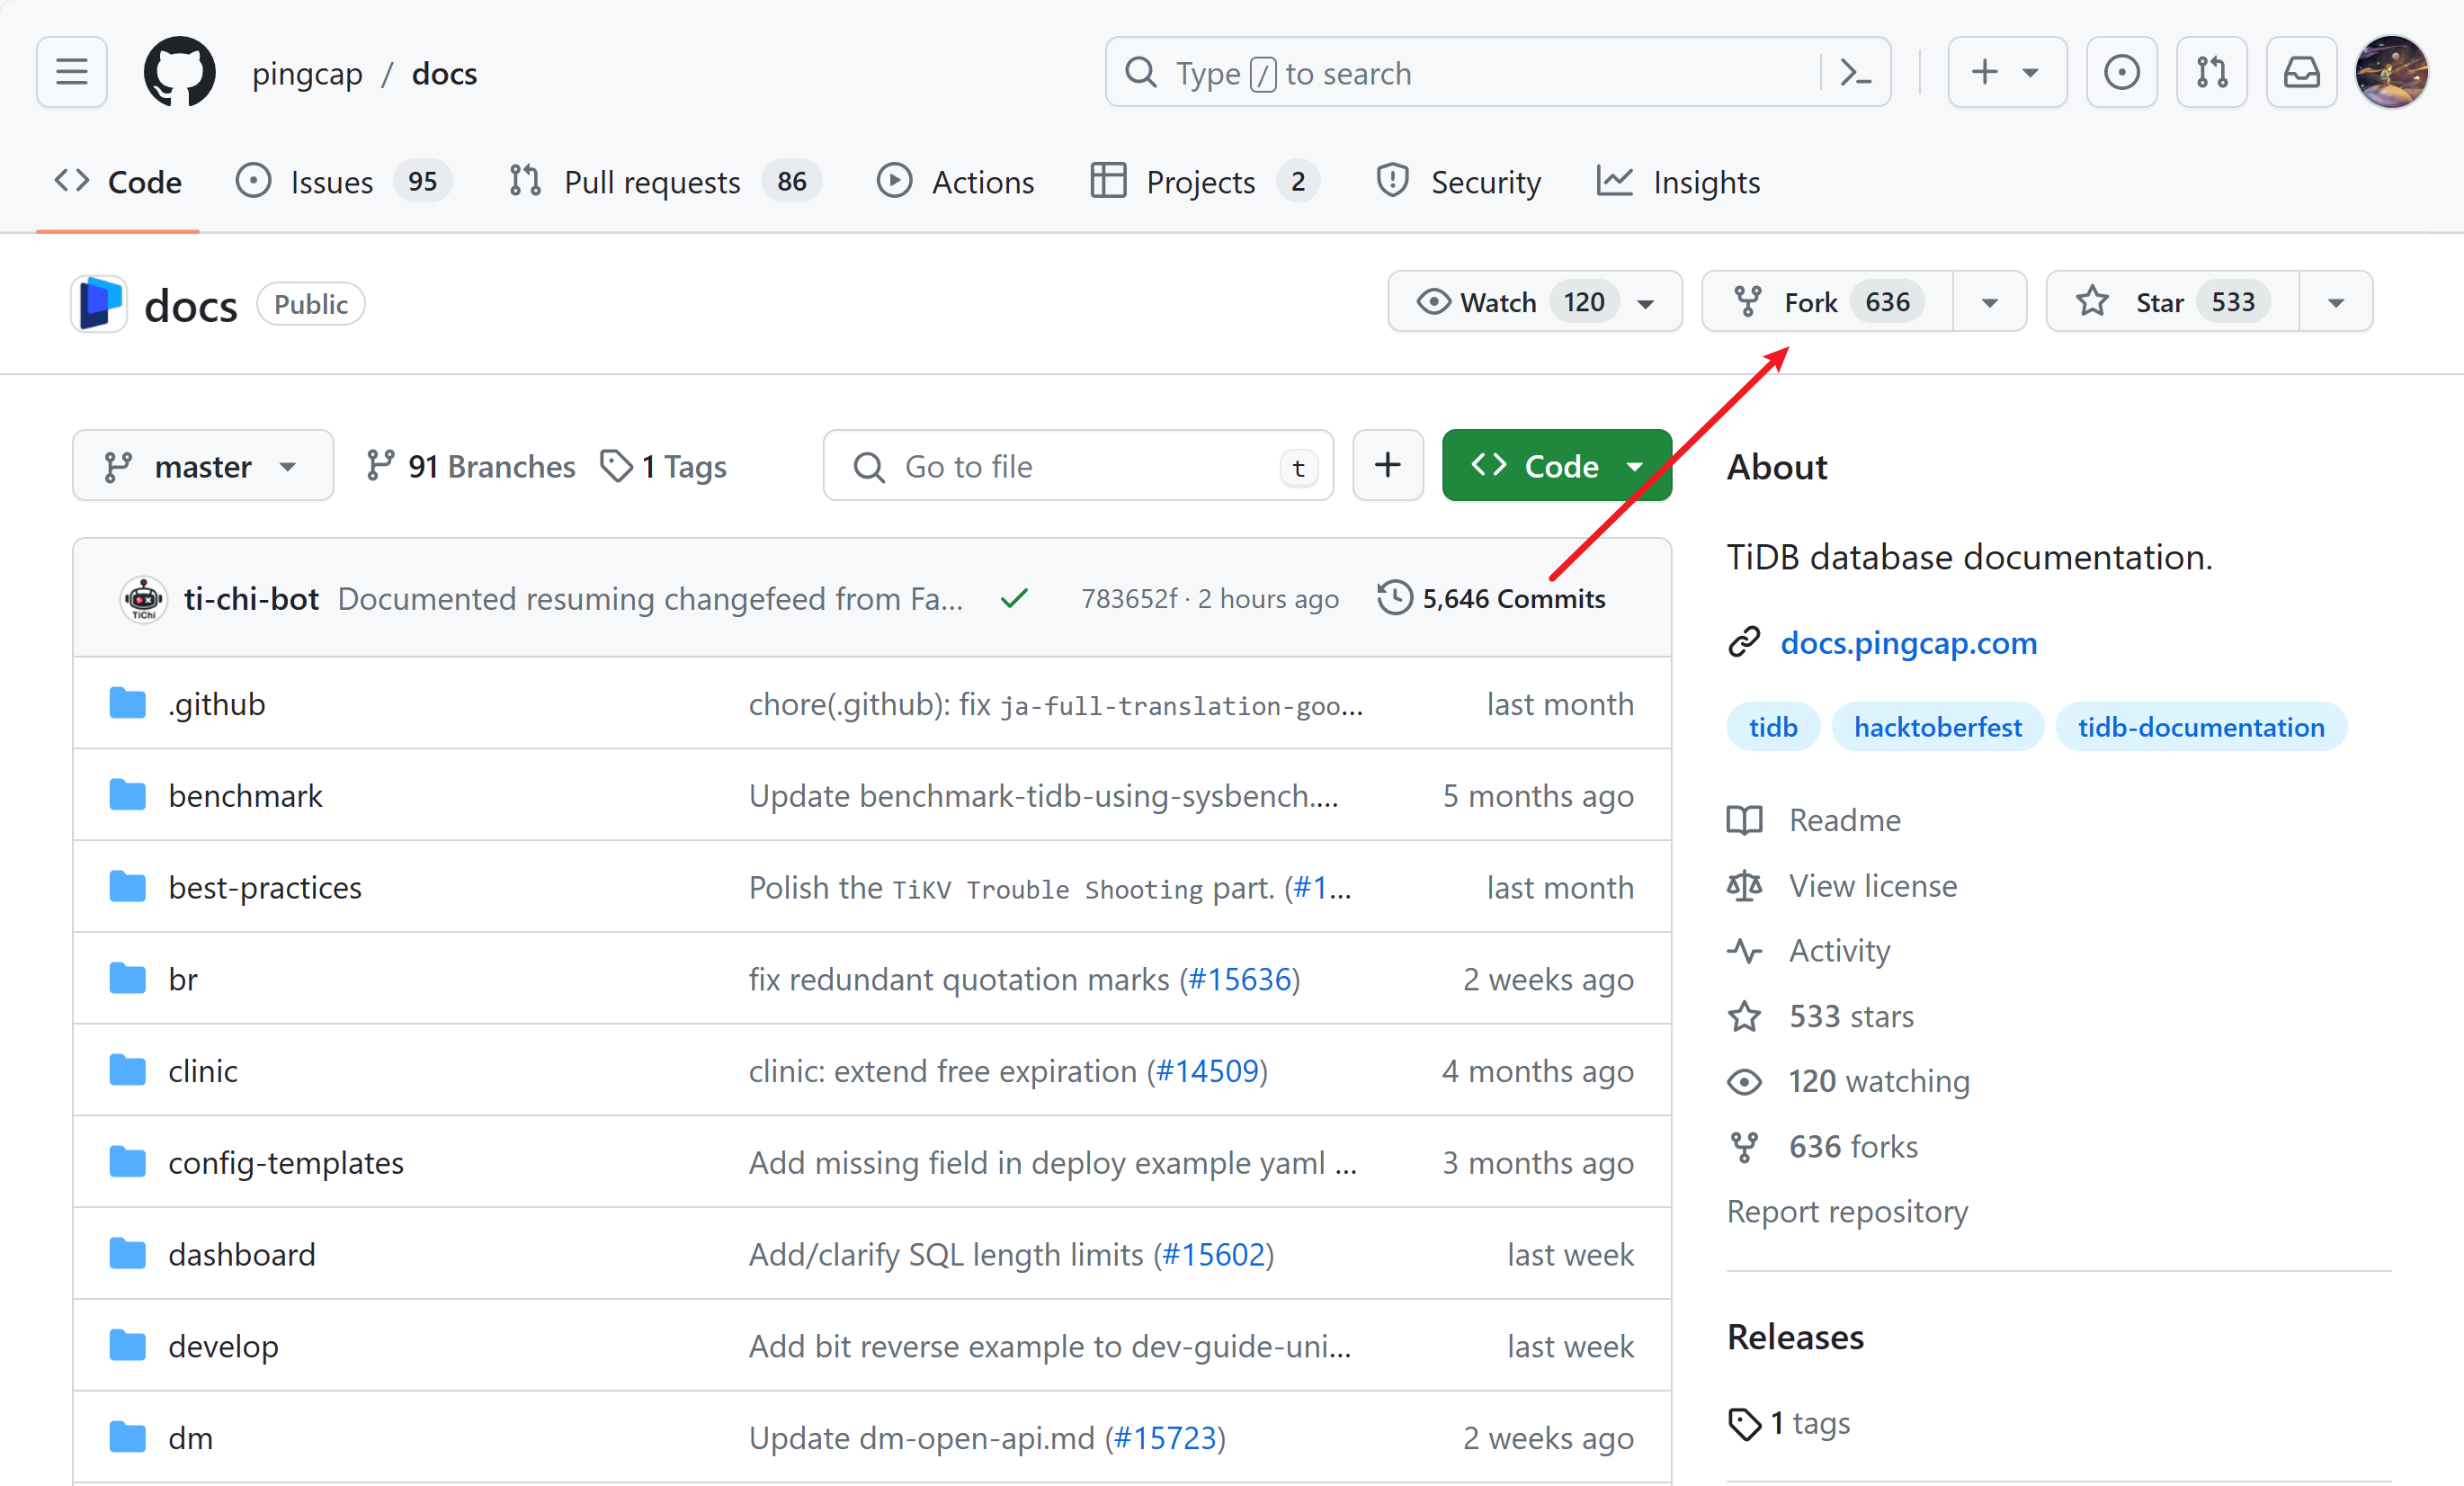Expand the master branch selector

click(203, 466)
